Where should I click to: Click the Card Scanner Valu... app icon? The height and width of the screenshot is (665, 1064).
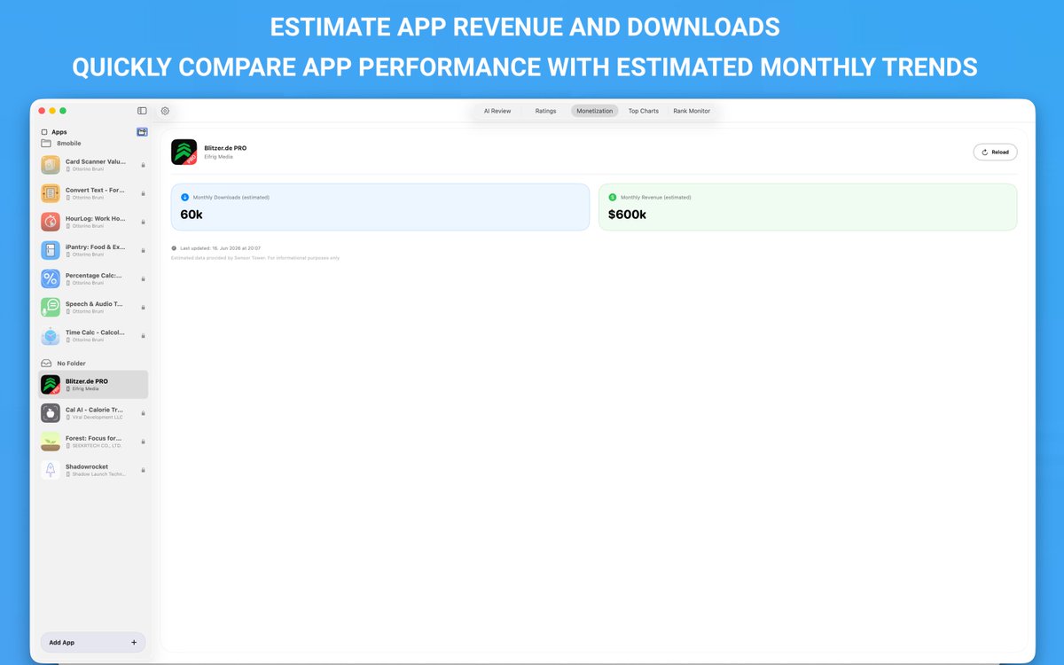[x=51, y=165]
